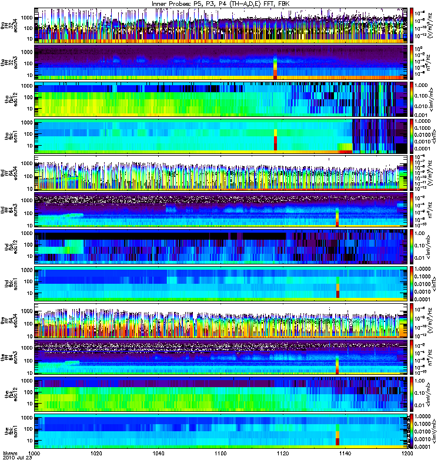Click the "the fff 64 edc34" panel label
The image size is (441, 470).
(x=9, y=320)
